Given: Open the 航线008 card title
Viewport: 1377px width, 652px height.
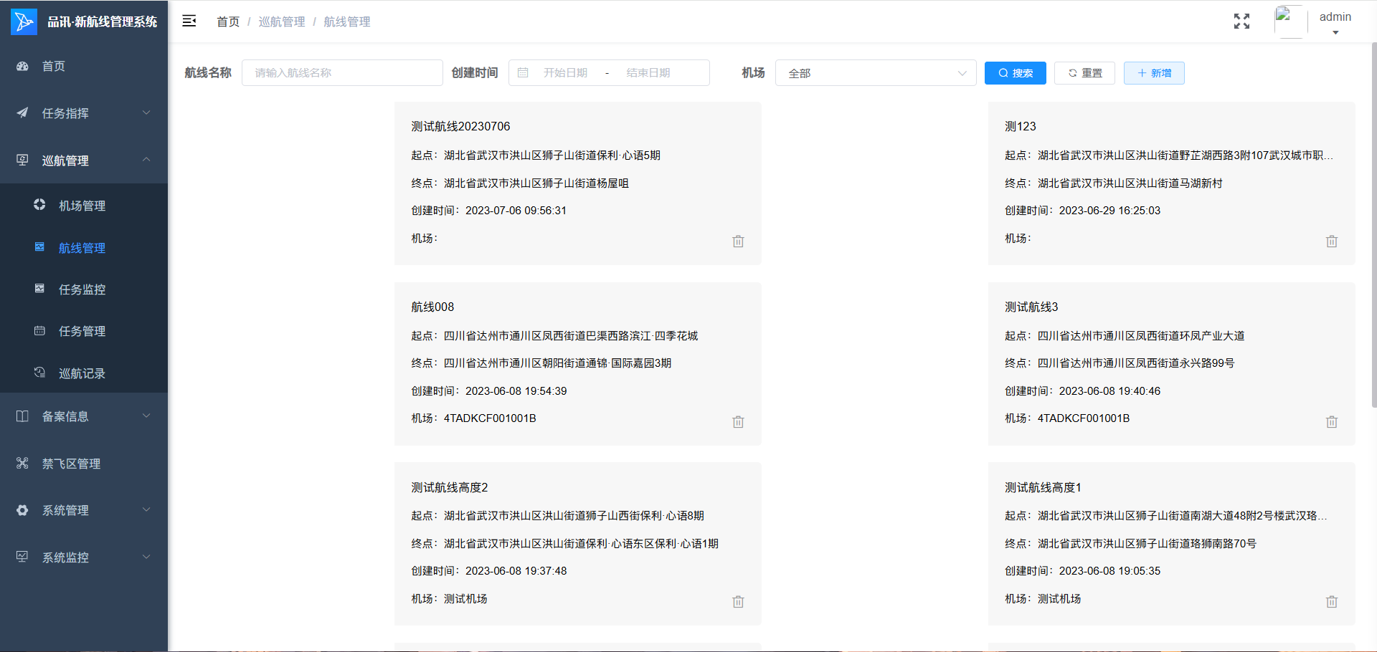Looking at the screenshot, I should point(432,307).
